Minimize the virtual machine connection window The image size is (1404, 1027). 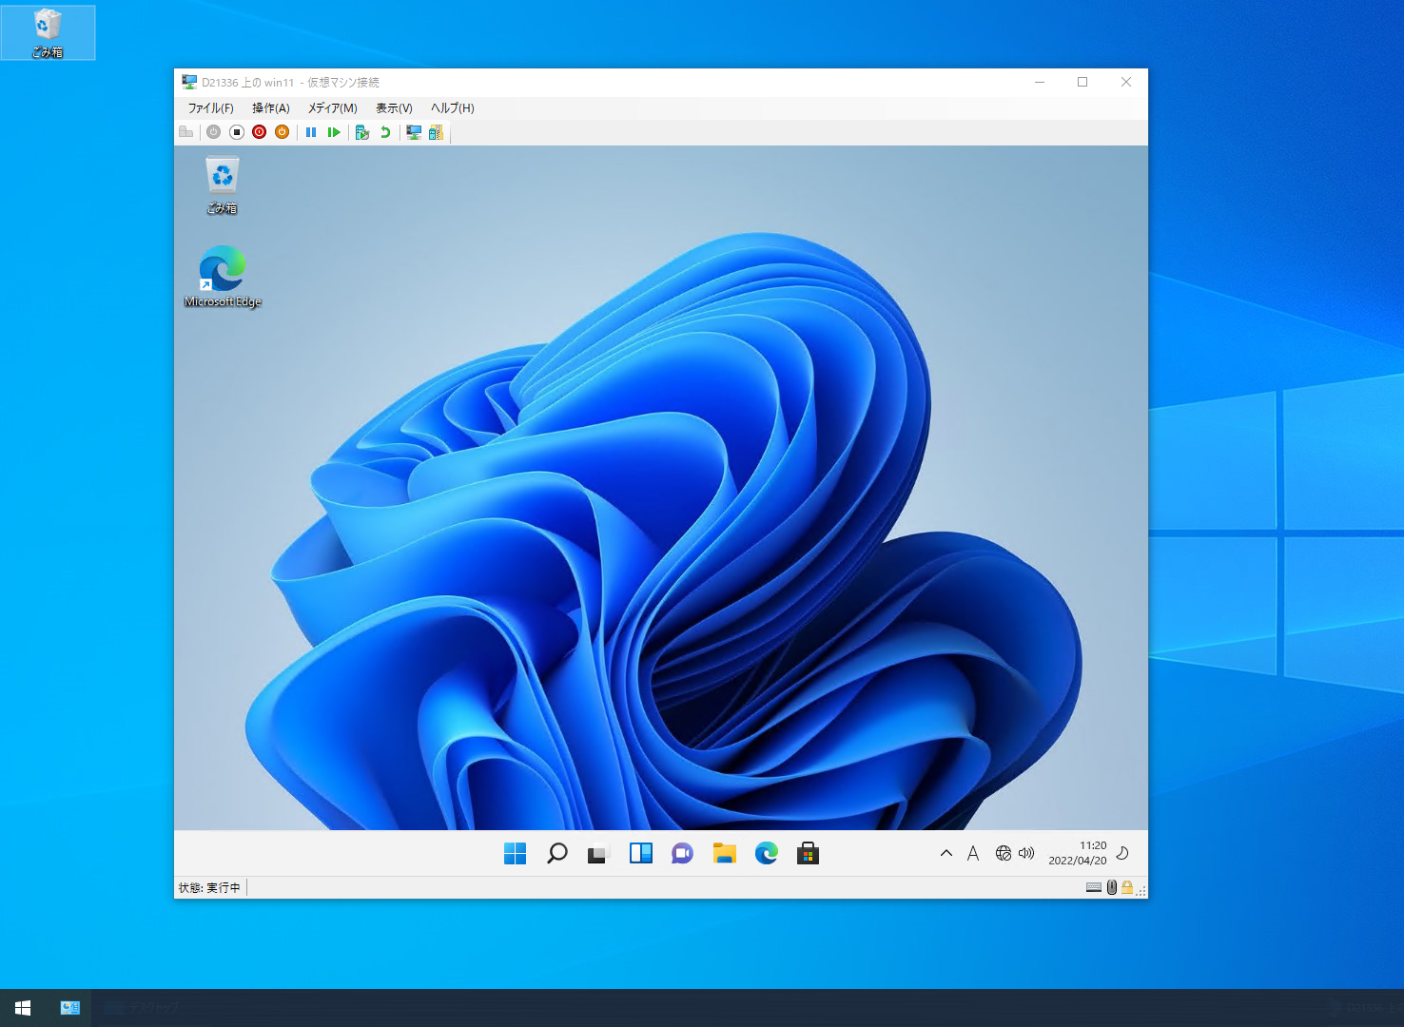[1040, 82]
